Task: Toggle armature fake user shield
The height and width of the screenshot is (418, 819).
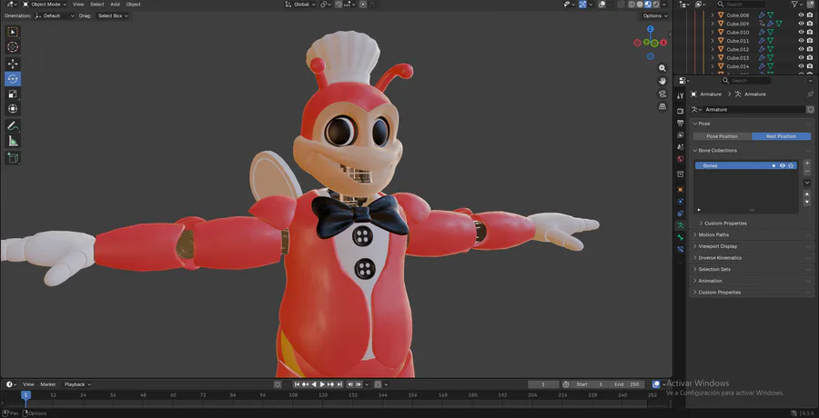Action: (811, 110)
